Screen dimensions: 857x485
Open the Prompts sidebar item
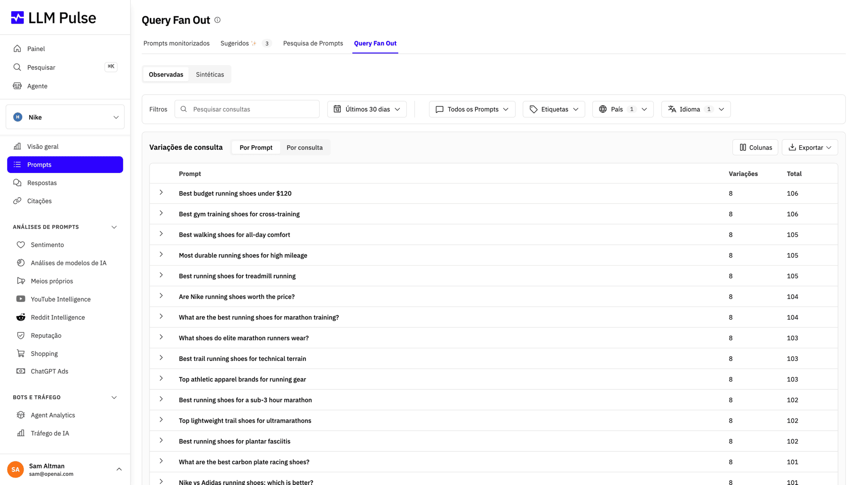point(65,165)
